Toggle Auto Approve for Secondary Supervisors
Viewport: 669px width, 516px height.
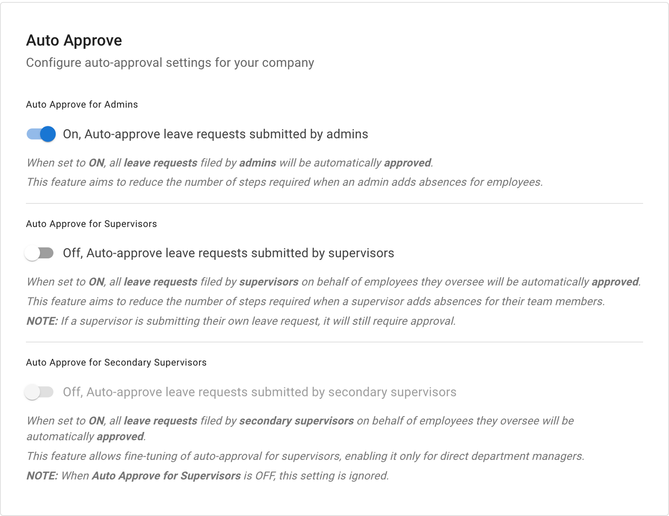(x=41, y=392)
